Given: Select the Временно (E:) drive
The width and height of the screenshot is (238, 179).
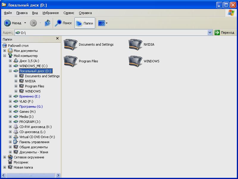Looking at the screenshot, I should tap(30, 96).
